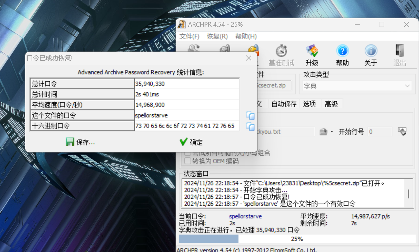
Task: Click the blue 帮助 question mark toolbar icon
Action: pos(342,51)
